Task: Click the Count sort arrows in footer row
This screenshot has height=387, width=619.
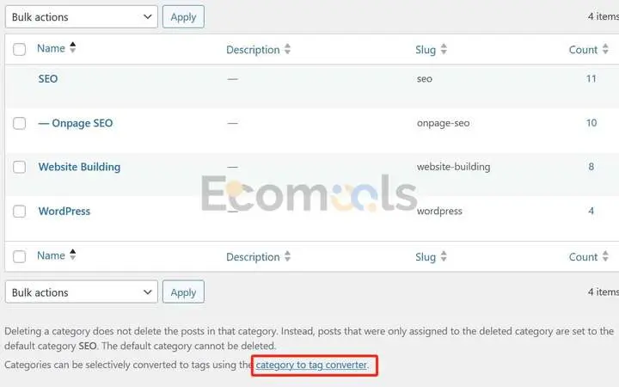Action: (605, 256)
